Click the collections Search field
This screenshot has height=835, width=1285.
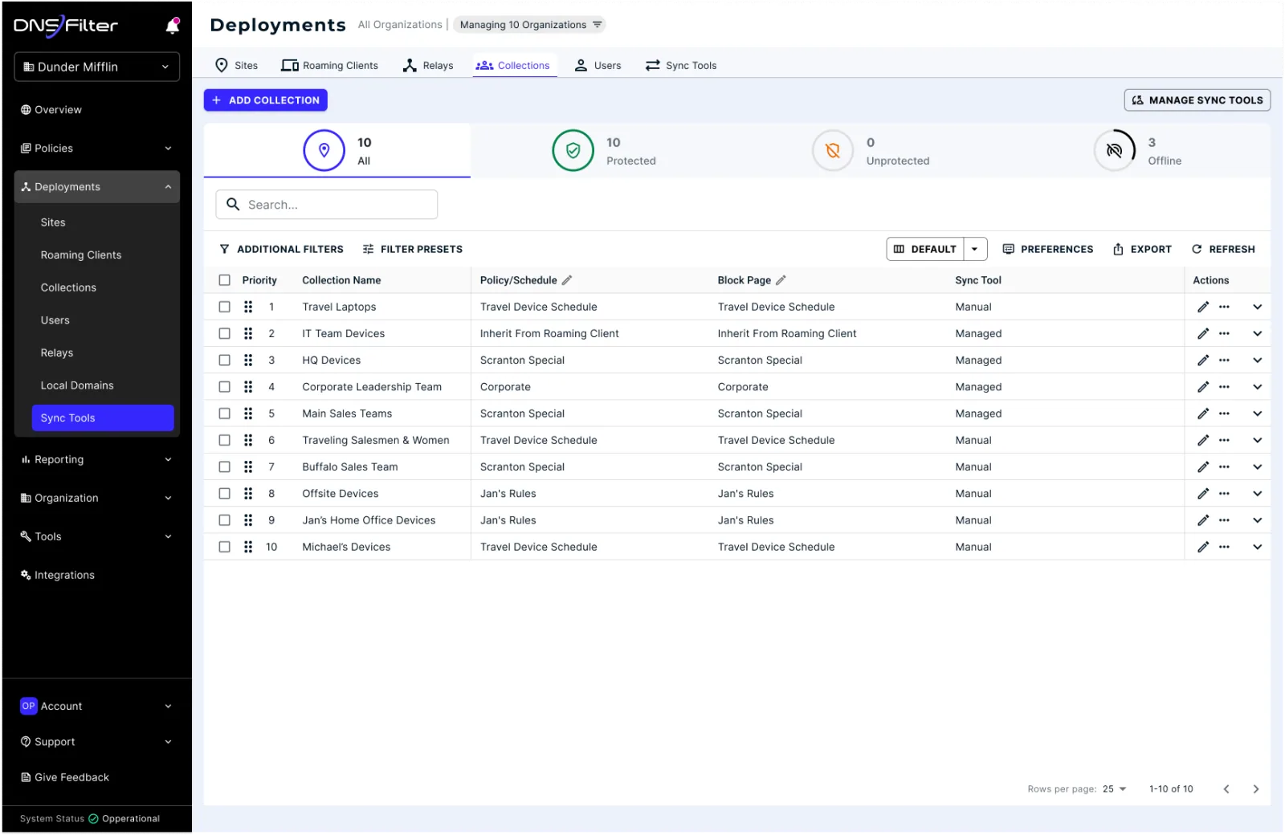(327, 205)
